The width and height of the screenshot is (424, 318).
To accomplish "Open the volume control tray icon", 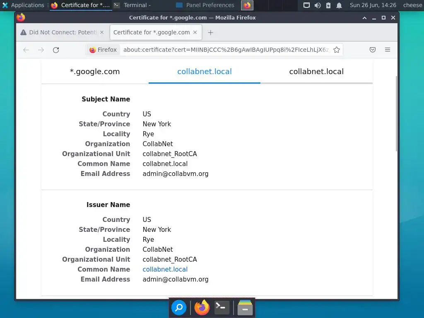I will [318, 5].
